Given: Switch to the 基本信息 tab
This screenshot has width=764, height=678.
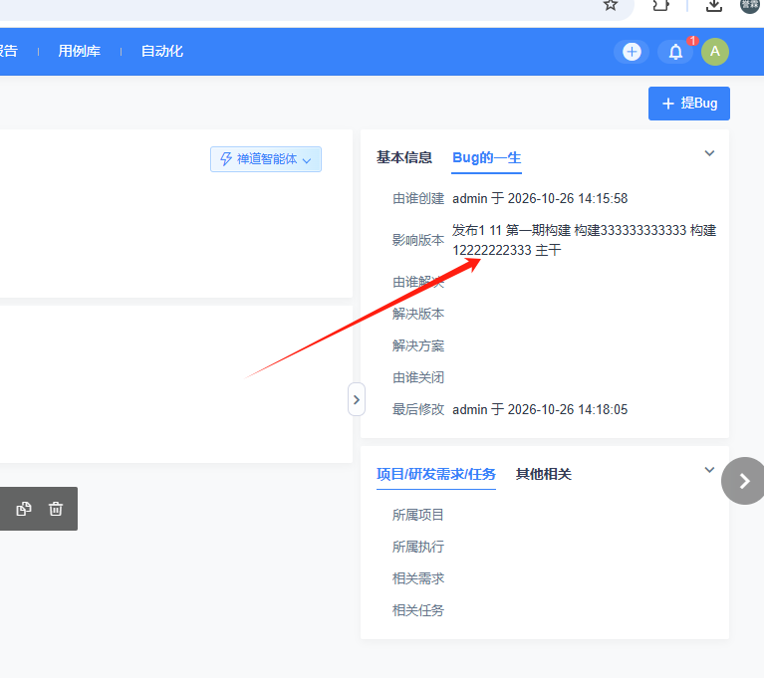Looking at the screenshot, I should pos(404,158).
